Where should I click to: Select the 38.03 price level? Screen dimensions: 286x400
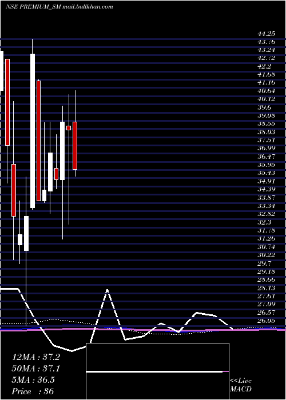click(266, 131)
